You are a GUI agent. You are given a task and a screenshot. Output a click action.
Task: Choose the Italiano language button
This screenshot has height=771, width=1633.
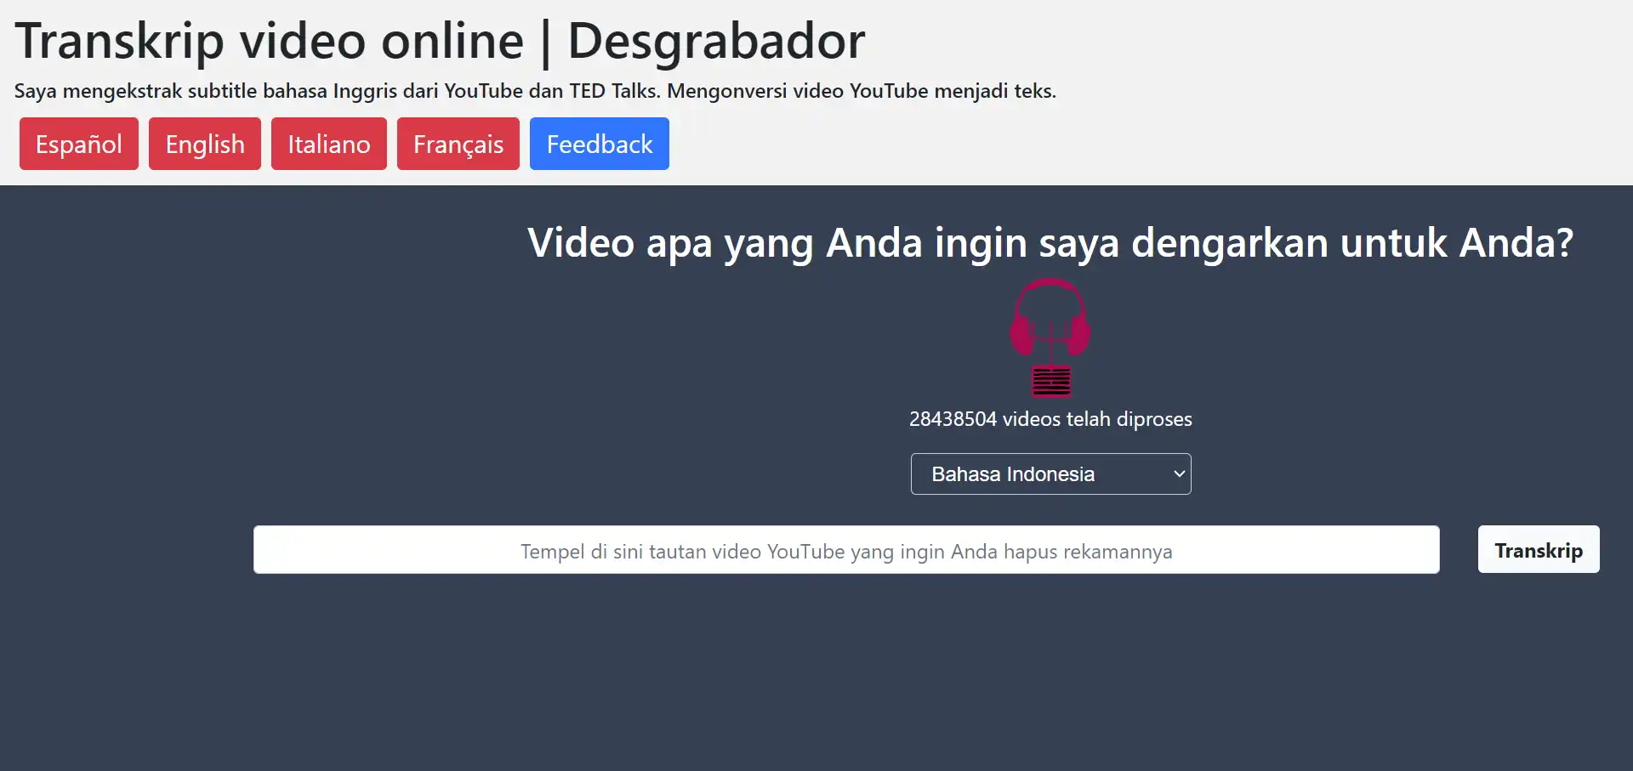pos(329,145)
